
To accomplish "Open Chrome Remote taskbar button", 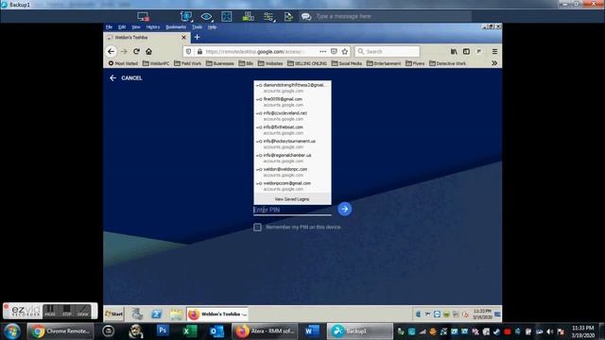I will point(60,331).
